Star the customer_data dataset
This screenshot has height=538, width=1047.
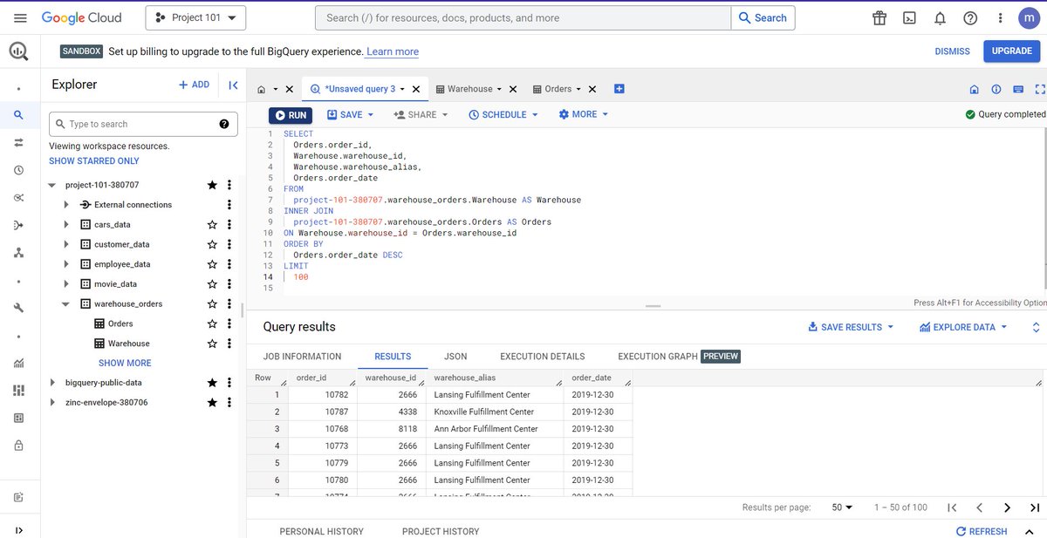point(212,244)
